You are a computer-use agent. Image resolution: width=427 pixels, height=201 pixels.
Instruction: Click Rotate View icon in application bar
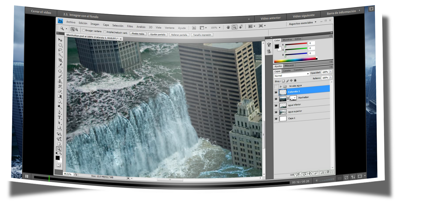click(x=241, y=27)
